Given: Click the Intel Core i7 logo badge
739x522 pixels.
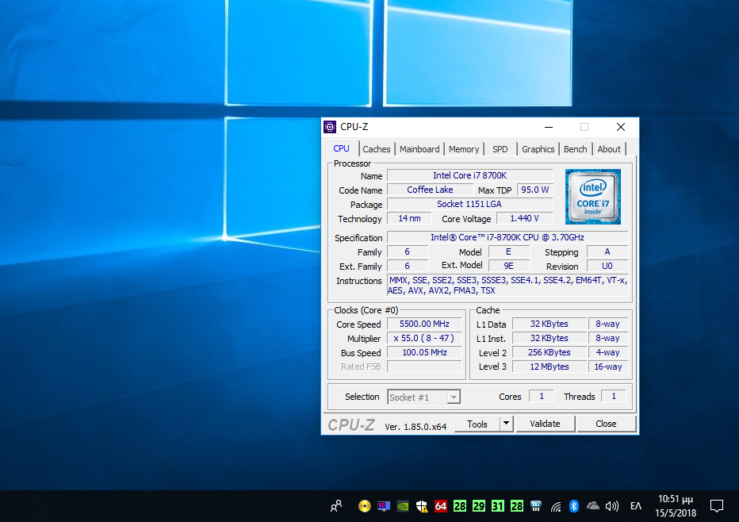Looking at the screenshot, I should coord(593,197).
